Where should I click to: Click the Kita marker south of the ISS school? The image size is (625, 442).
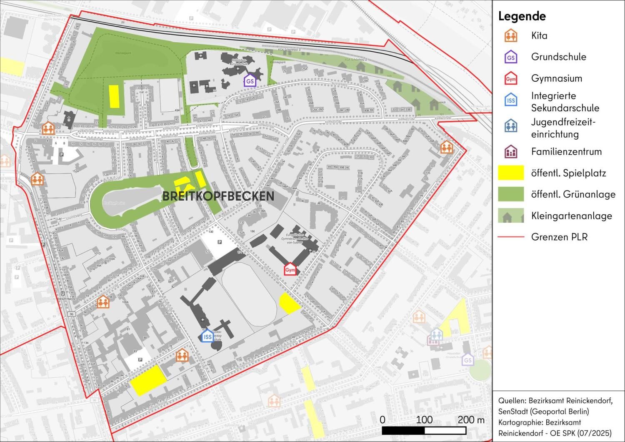(182, 356)
